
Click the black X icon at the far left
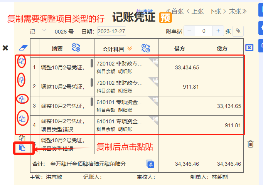5,48
